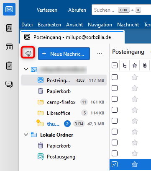Star the fourth message in the list
Screen dimensions: 151x171
(x=135, y=110)
